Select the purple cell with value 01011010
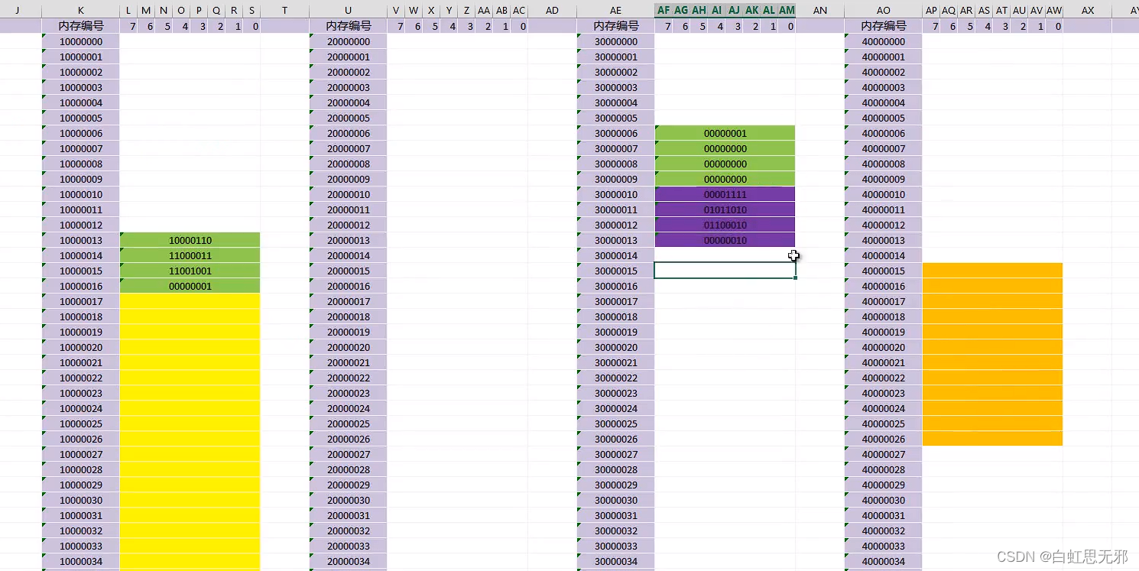 pyautogui.click(x=725, y=209)
